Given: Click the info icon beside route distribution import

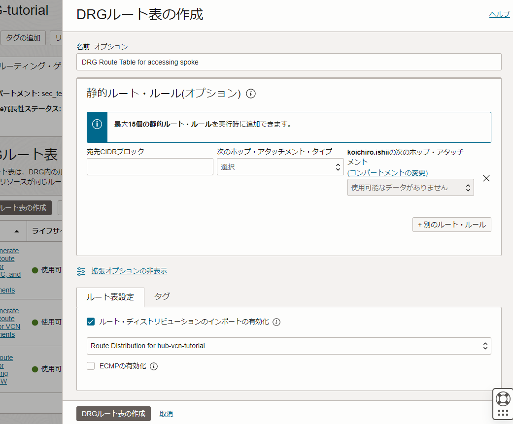Looking at the screenshot, I should (276, 322).
